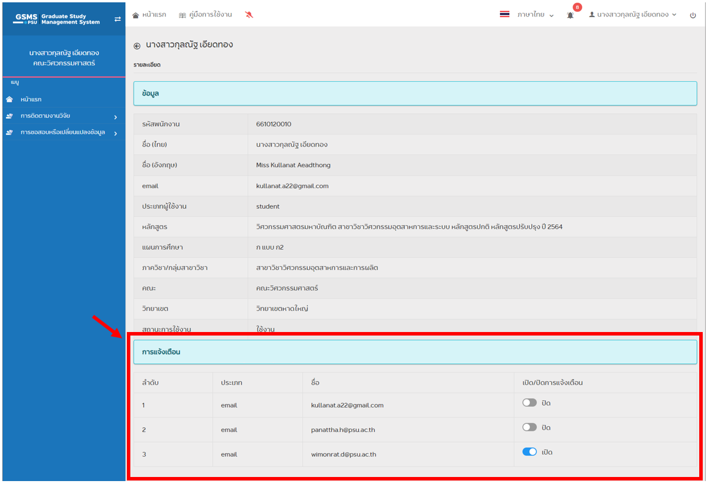Toggle notification for panattha.h@psu.ac.th
The image size is (708, 484).
pyautogui.click(x=530, y=427)
